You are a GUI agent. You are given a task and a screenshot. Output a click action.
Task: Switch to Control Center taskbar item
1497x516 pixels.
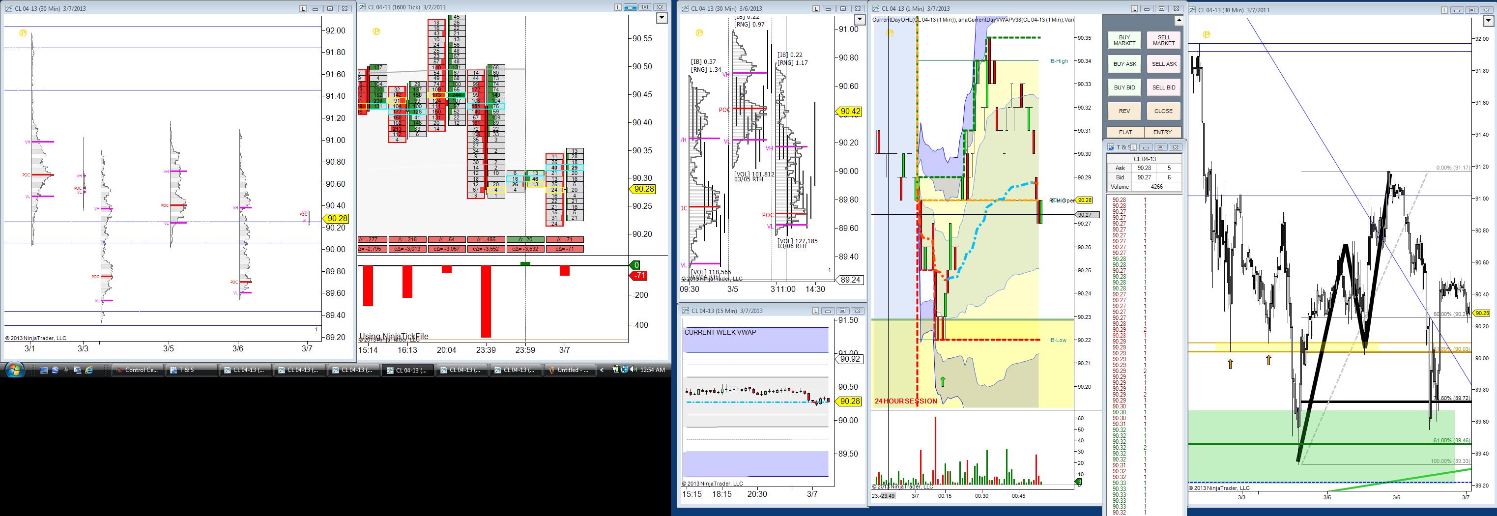(x=137, y=370)
